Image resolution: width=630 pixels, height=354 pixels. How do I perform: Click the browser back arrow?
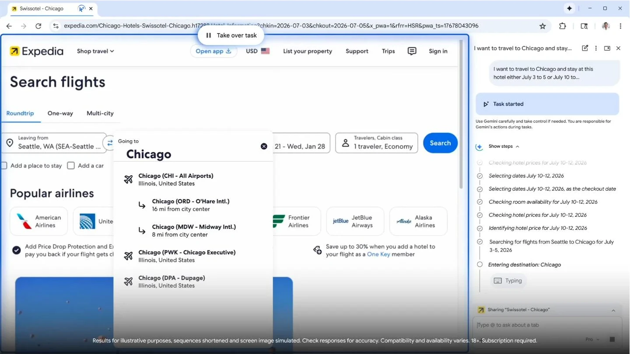coord(9,26)
